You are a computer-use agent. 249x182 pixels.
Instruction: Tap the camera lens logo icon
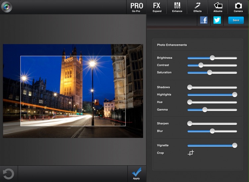pyautogui.click(x=7, y=7)
